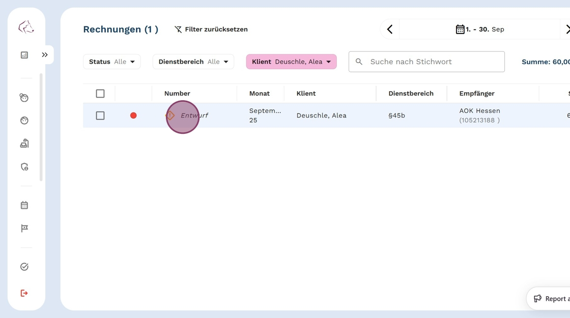The height and width of the screenshot is (318, 570).
Task: Open the clients face icon with hair bun
Action: 24,97
